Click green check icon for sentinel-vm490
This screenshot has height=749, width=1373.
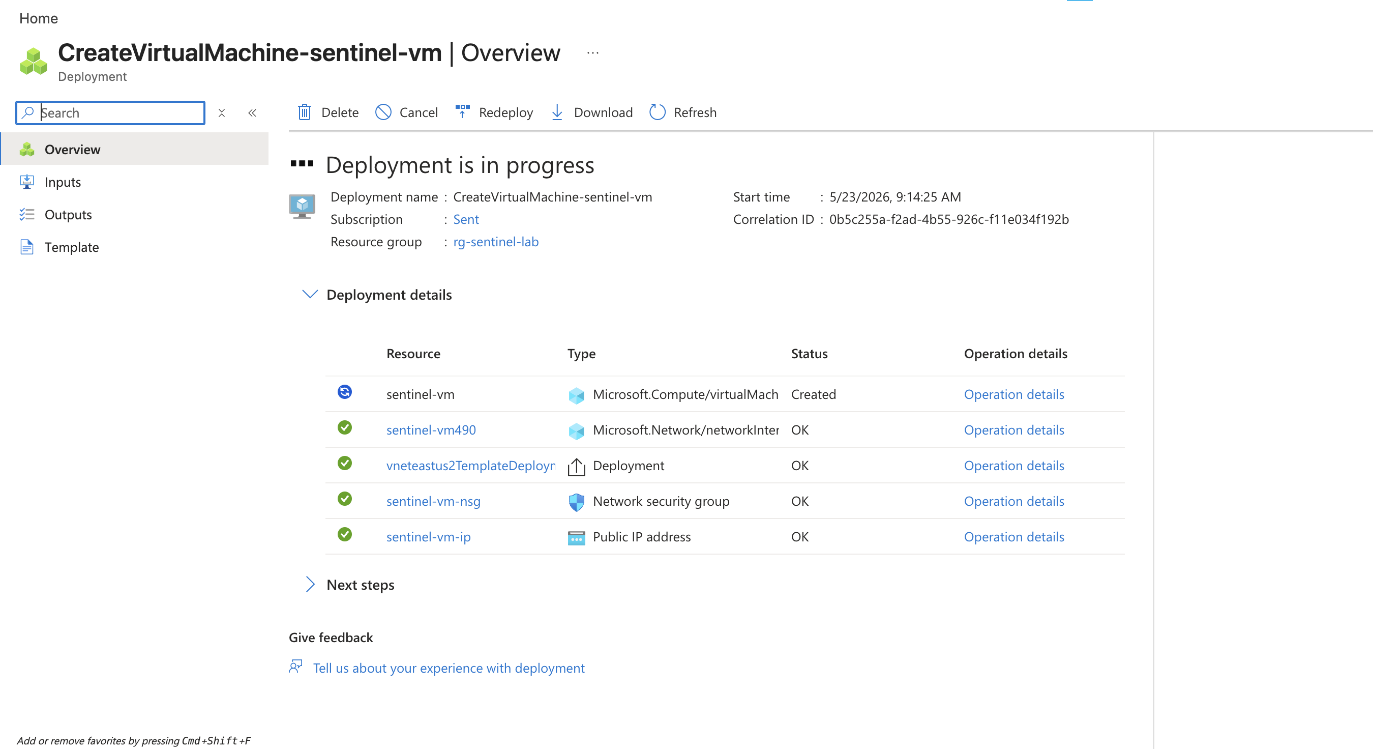tap(344, 427)
